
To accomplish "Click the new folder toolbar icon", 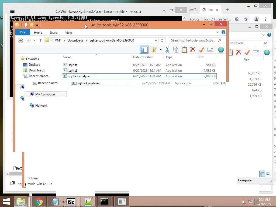I will pyautogui.click(x=154, y=50).
